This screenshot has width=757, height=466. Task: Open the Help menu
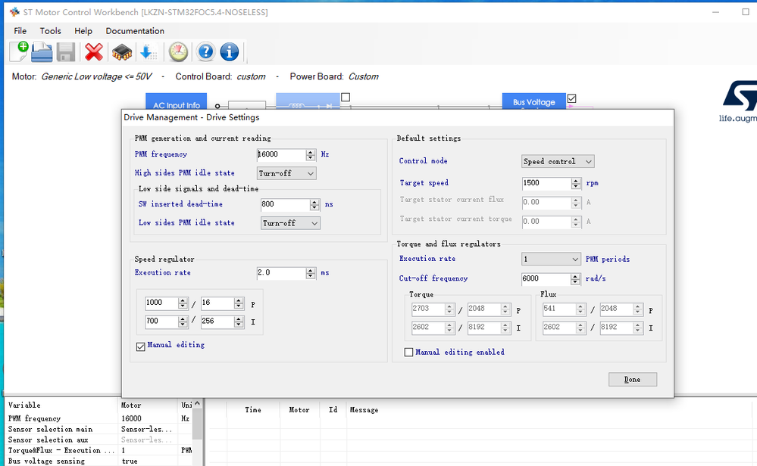pyautogui.click(x=83, y=31)
